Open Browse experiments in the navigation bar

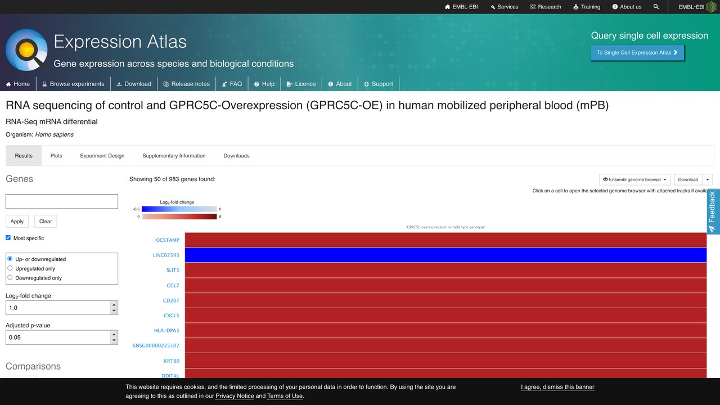[x=73, y=84]
